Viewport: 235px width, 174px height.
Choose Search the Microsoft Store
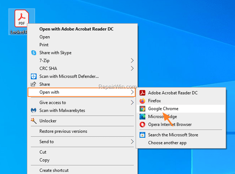point(181,135)
